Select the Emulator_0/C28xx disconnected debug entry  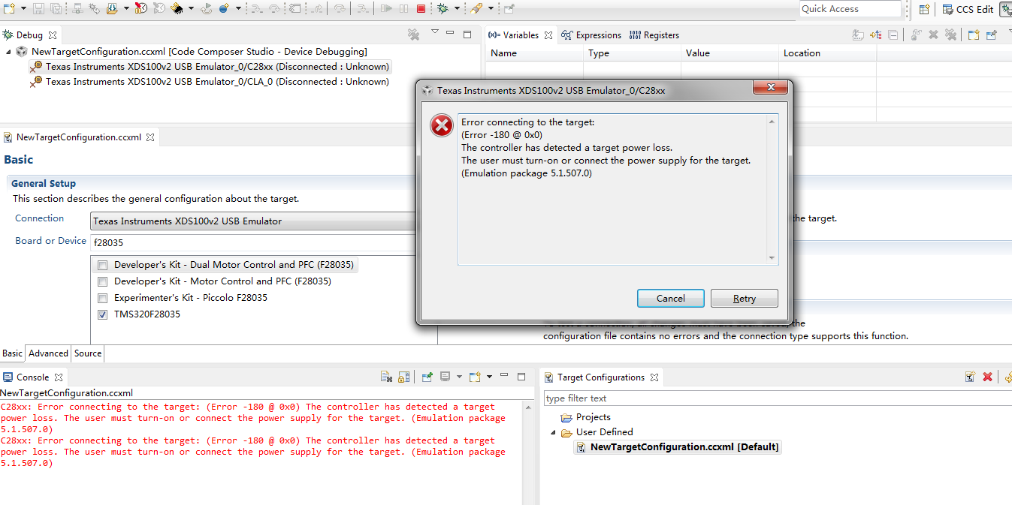click(210, 67)
